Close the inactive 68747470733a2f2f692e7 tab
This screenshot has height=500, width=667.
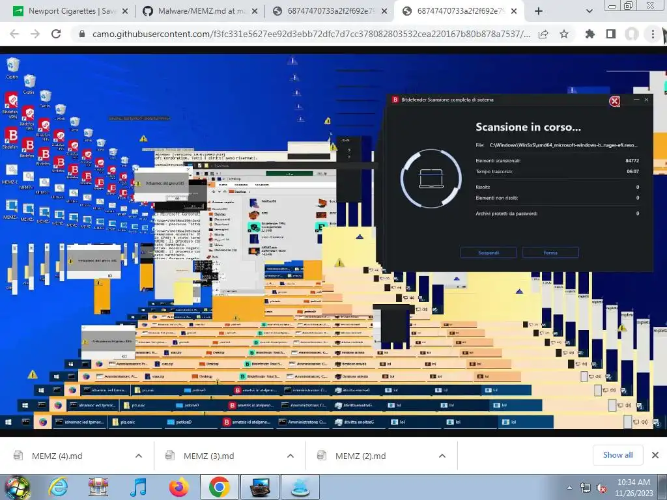coord(384,12)
